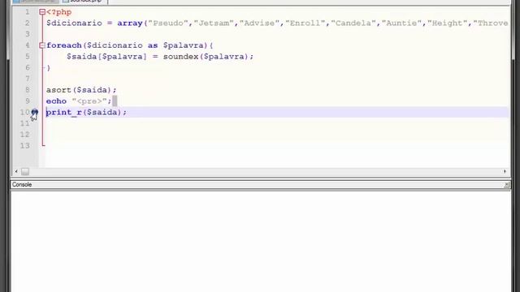Image resolution: width=520 pixels, height=292 pixels.
Task: Click the $dicionario variable on line 2
Action: tap(74, 24)
